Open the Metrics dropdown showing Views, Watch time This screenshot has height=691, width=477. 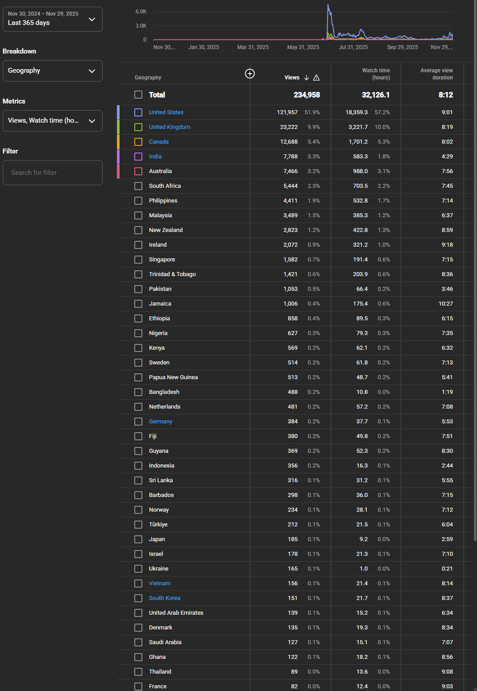pyautogui.click(x=52, y=121)
